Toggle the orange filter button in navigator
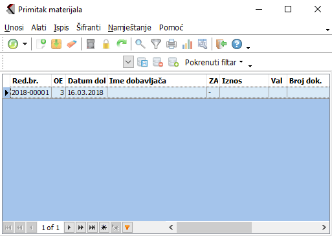 click(x=127, y=228)
